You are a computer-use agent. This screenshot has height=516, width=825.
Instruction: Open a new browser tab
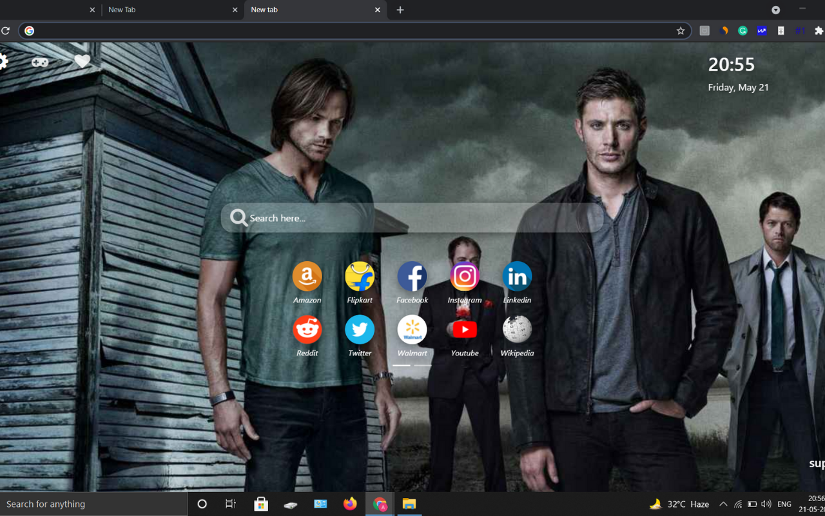pos(400,10)
